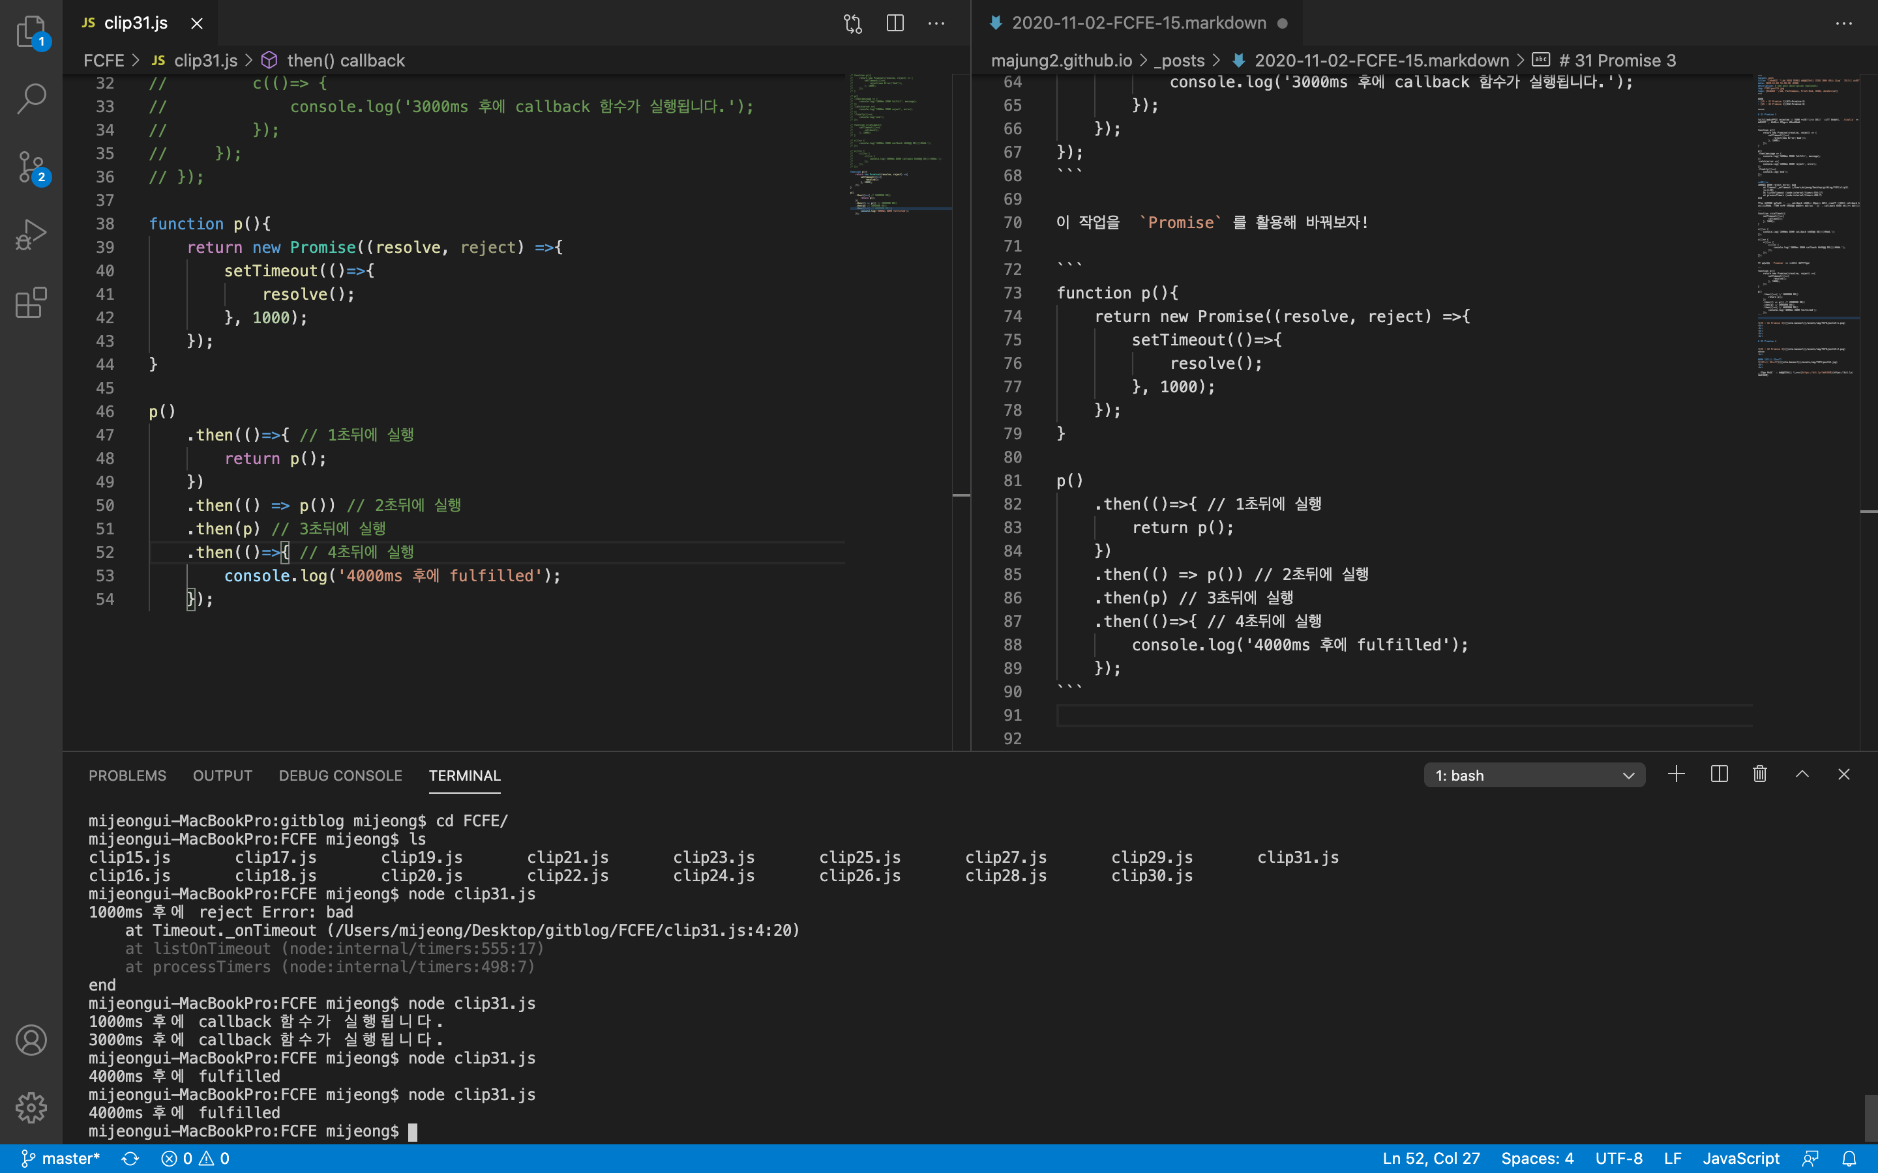Change language mode JavaScript
The height and width of the screenshot is (1173, 1878).
coord(1740,1158)
